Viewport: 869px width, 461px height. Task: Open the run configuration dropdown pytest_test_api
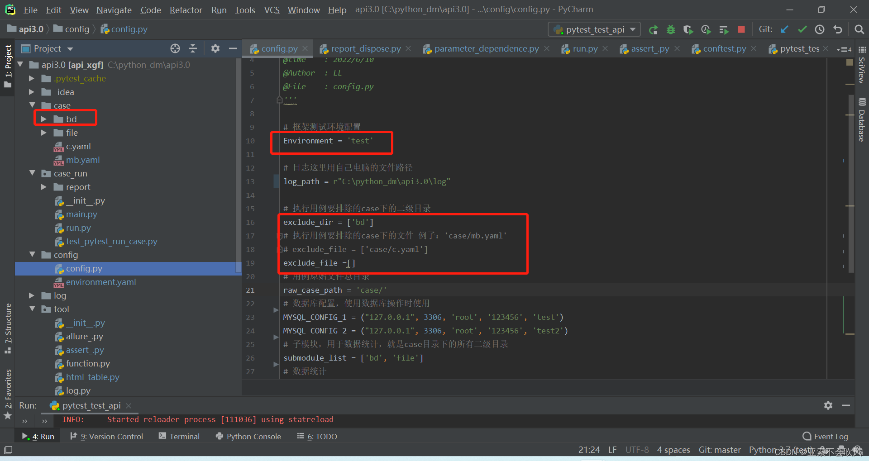(x=595, y=29)
